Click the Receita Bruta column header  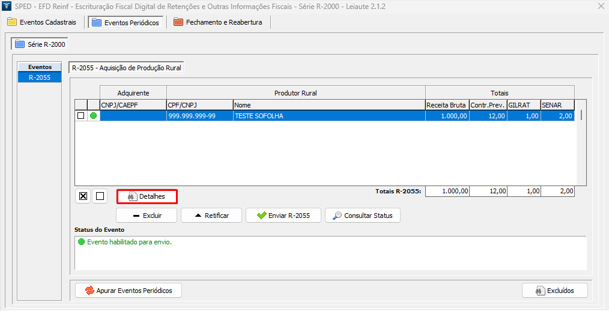pos(446,105)
